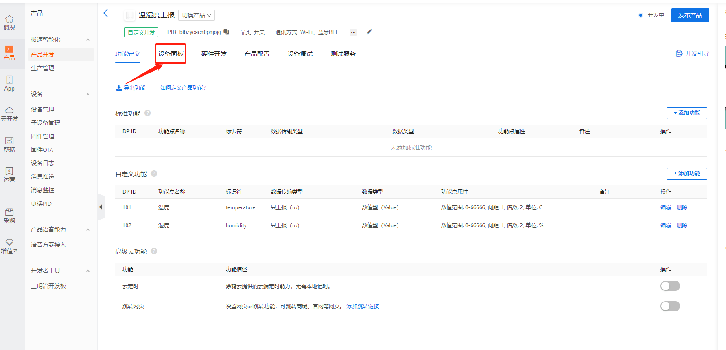Open 固件OTA in the side menu

click(x=42, y=150)
